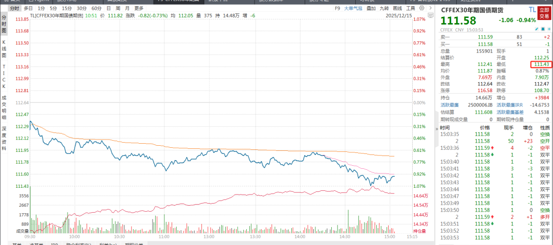Open the TICK sidebar view
Image resolution: width=553 pixels, height=245 pixels.
(4, 76)
